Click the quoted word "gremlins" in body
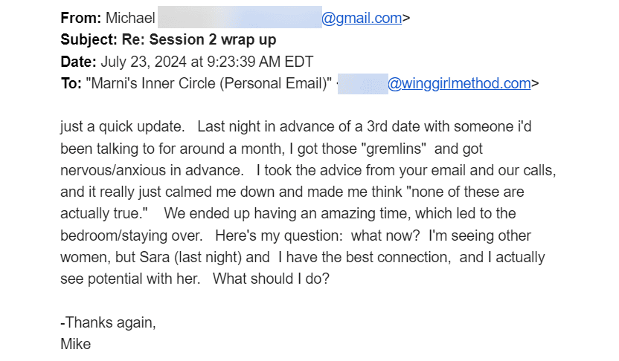Image resolution: width=619 pixels, height=361 pixels. 394,149
